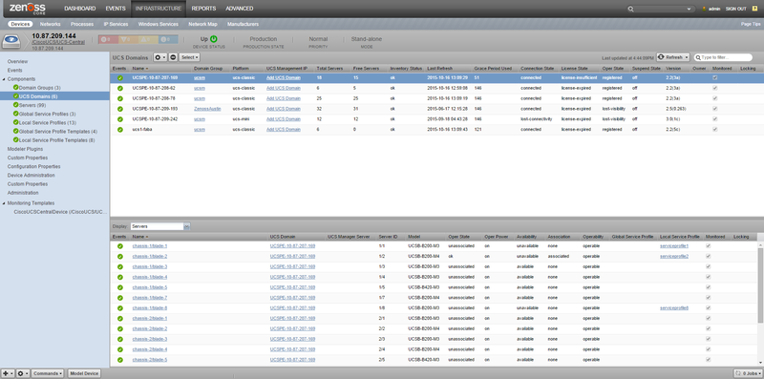
Task: Open the chassis-1/blade-4 server link
Action: 150,277
